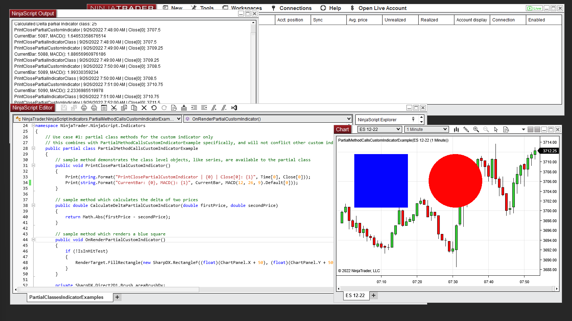Open the Workspaces menu
The height and width of the screenshot is (321, 572).
click(x=242, y=8)
